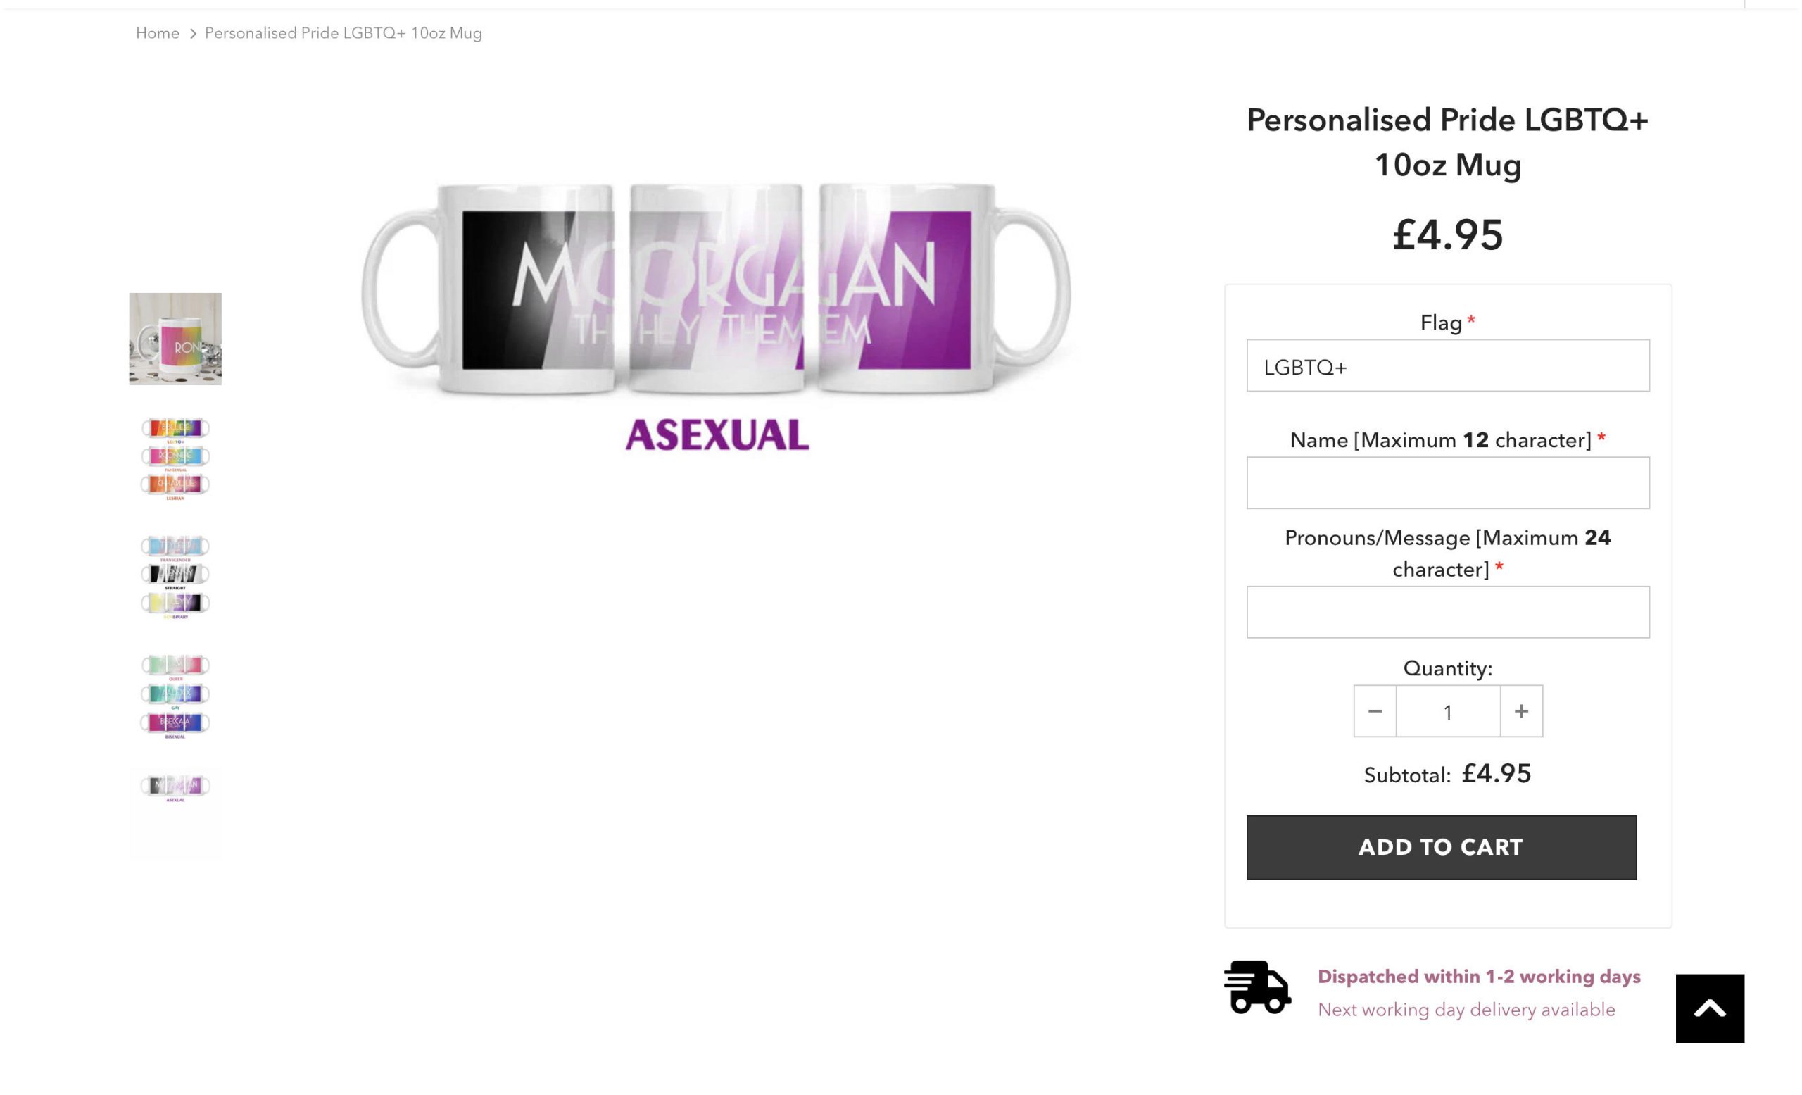Select the LGBTQ+, Pansexual, Lesbian mugs thumbnail
Viewport: 1802px width, 1095px height.
(175, 458)
